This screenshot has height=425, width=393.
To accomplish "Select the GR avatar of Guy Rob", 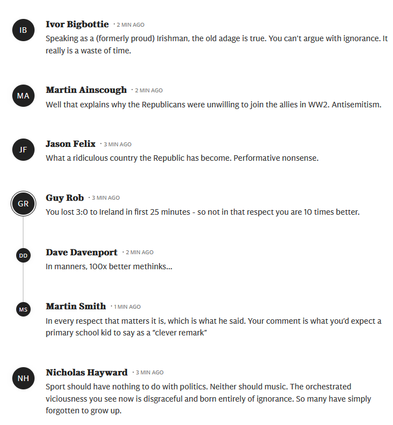I will (x=23, y=204).
